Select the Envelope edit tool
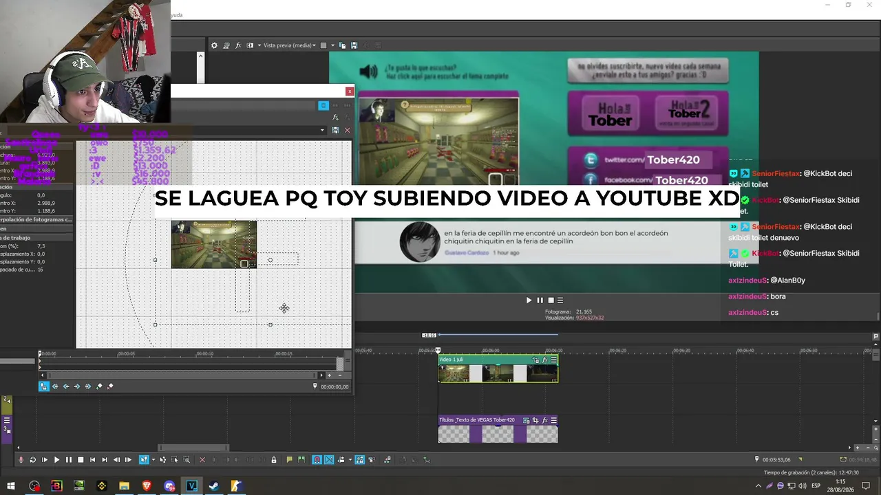This screenshot has width=881, height=495. (x=163, y=459)
